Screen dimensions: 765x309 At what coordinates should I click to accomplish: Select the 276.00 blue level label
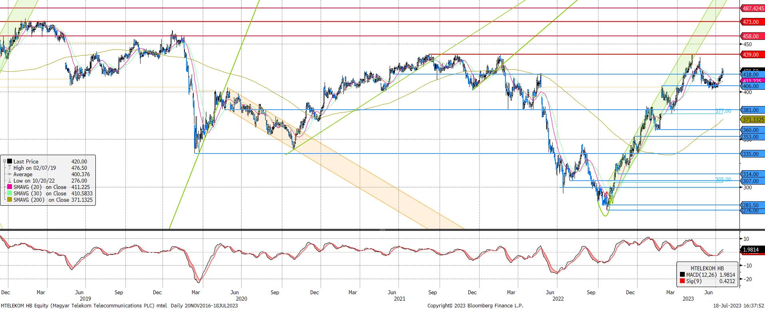[x=752, y=211]
